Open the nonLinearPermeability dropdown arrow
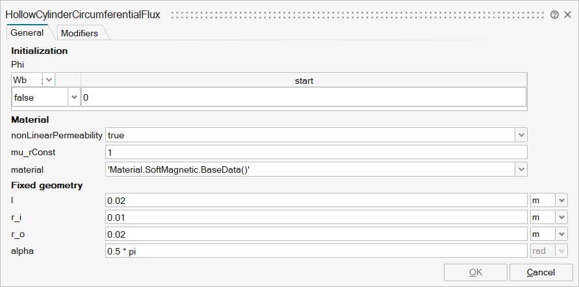Screen dimensions: 579x287 (521, 135)
